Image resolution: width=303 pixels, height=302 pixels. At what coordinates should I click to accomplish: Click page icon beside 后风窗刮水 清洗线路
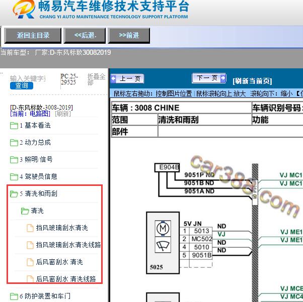(30, 279)
